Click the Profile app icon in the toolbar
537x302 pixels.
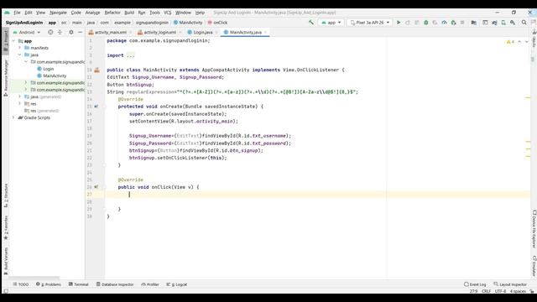tap(444, 23)
